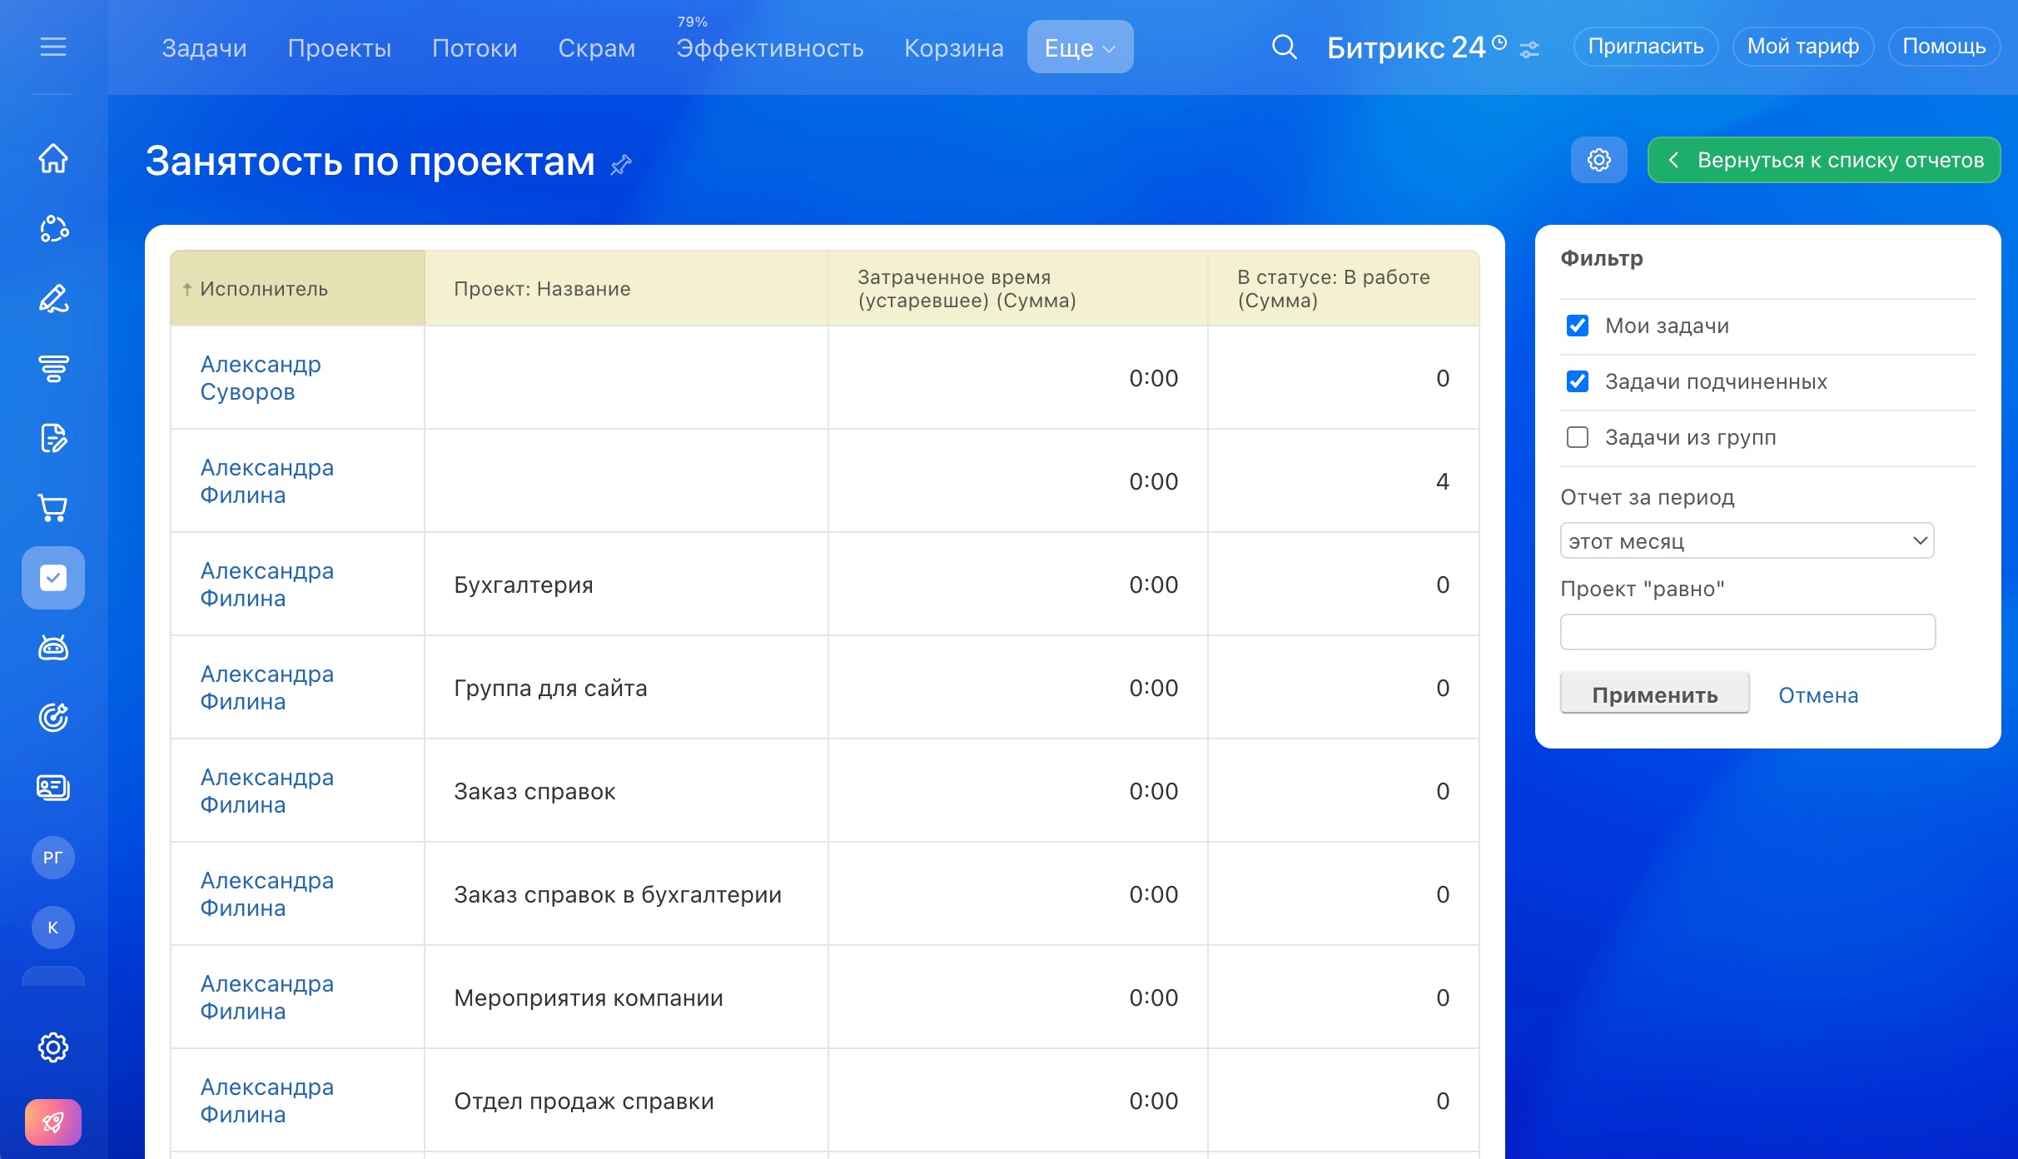The width and height of the screenshot is (2018, 1159).
Task: Open the Корзина tab
Action: (953, 48)
